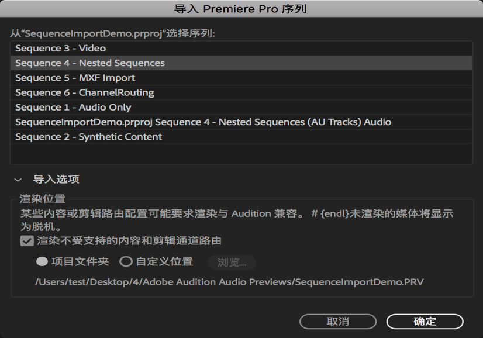Pick Sequence 6 - ChannelRouting entry
The height and width of the screenshot is (338, 483).
85,92
